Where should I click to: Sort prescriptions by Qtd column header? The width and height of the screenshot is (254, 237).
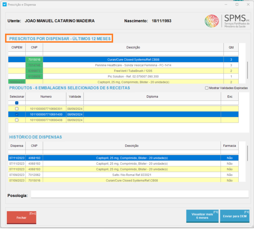click(x=231, y=47)
